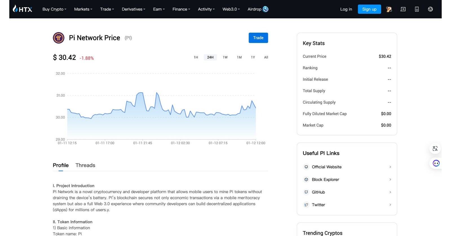The width and height of the screenshot is (451, 236).
Task: Click the Log in link
Action: (346, 9)
